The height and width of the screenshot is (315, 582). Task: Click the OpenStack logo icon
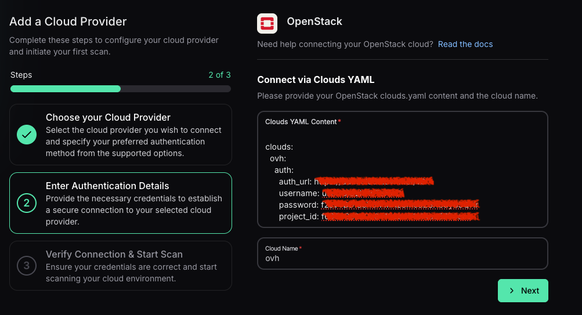pos(267,23)
